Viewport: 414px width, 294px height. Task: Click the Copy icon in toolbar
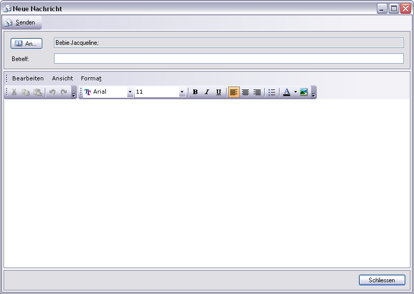25,92
